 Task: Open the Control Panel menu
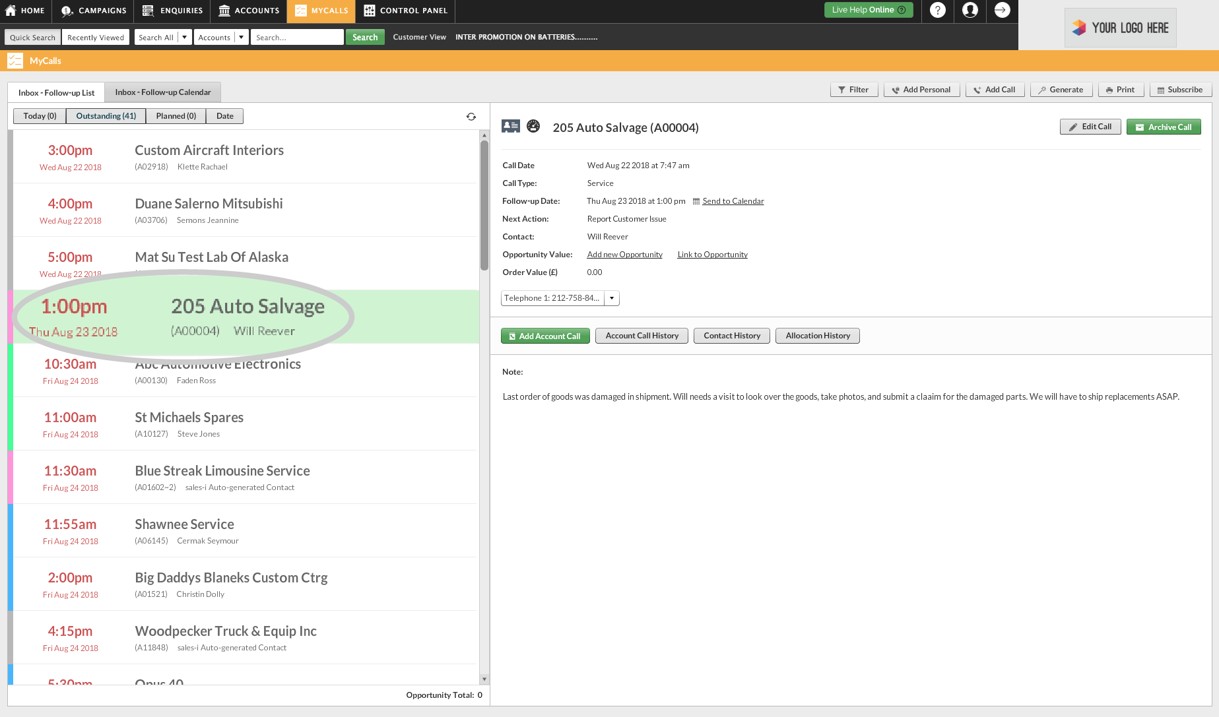tap(405, 11)
